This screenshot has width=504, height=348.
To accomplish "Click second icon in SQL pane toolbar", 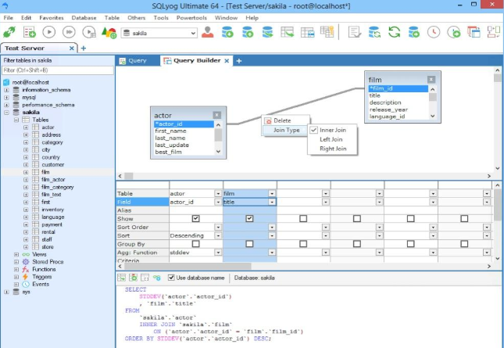I will point(133,278).
